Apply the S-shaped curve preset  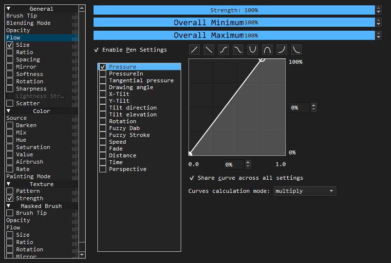(223, 50)
